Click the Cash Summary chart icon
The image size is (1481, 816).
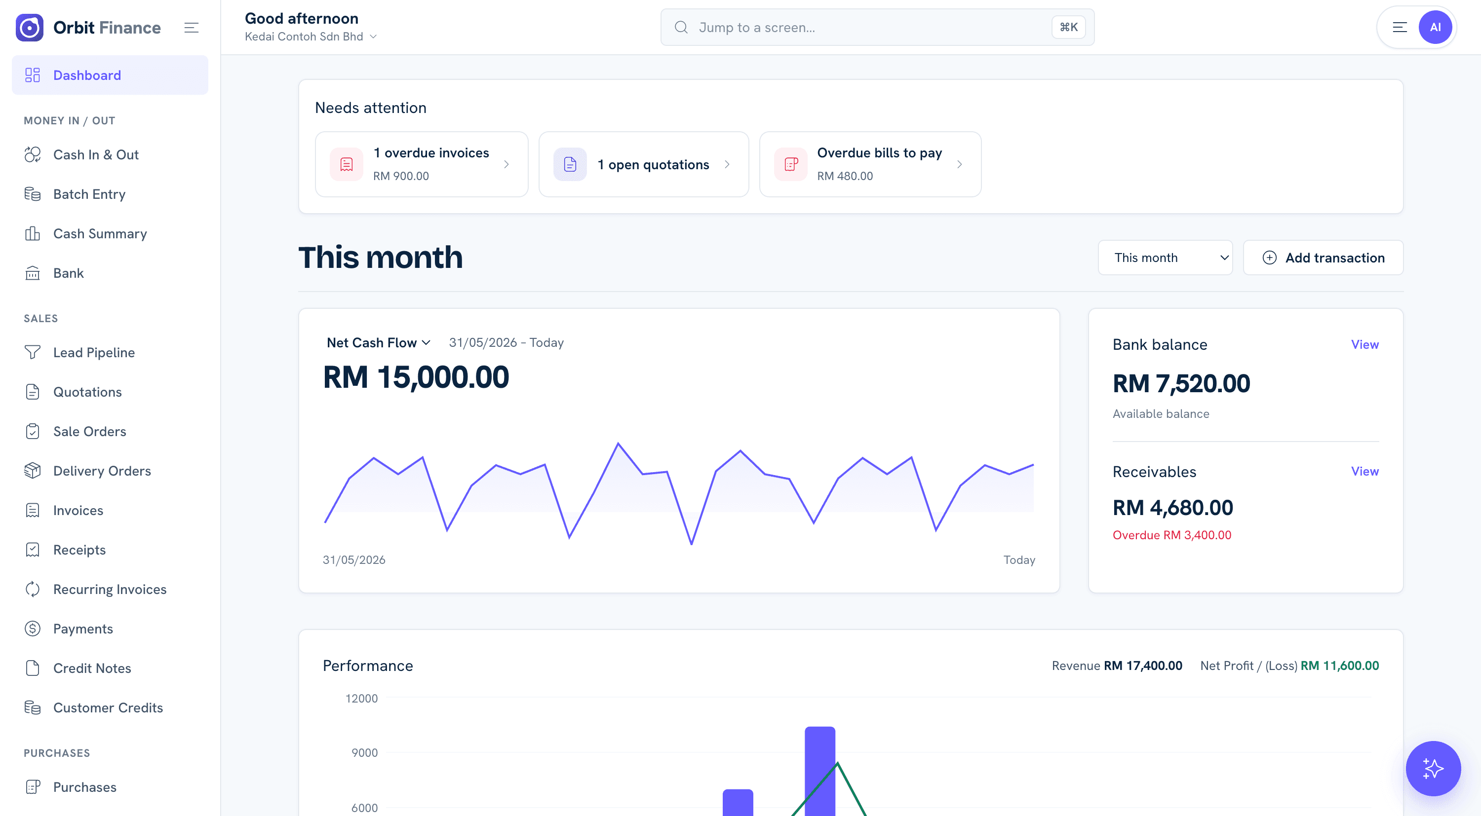33,234
